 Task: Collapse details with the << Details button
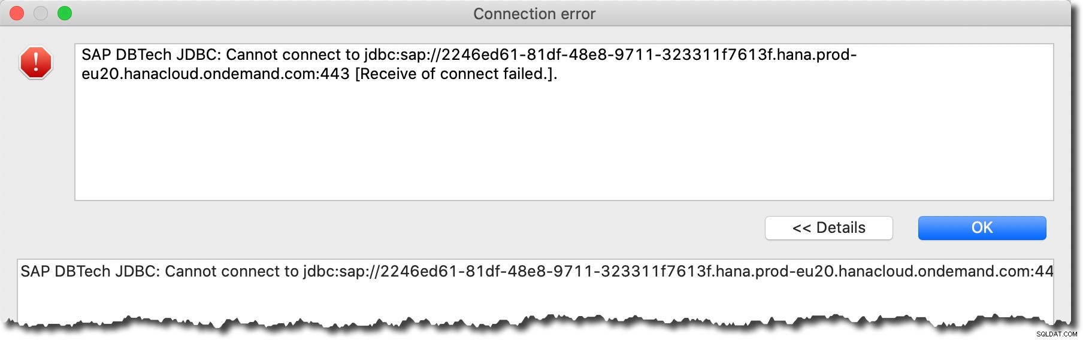click(x=829, y=228)
